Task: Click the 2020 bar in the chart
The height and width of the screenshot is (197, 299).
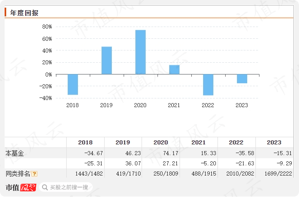Action: tap(141, 52)
